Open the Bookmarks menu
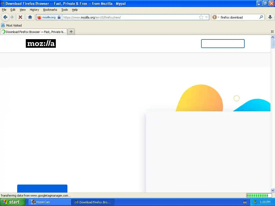Viewport: 275px width, 206px height. click(x=50, y=10)
